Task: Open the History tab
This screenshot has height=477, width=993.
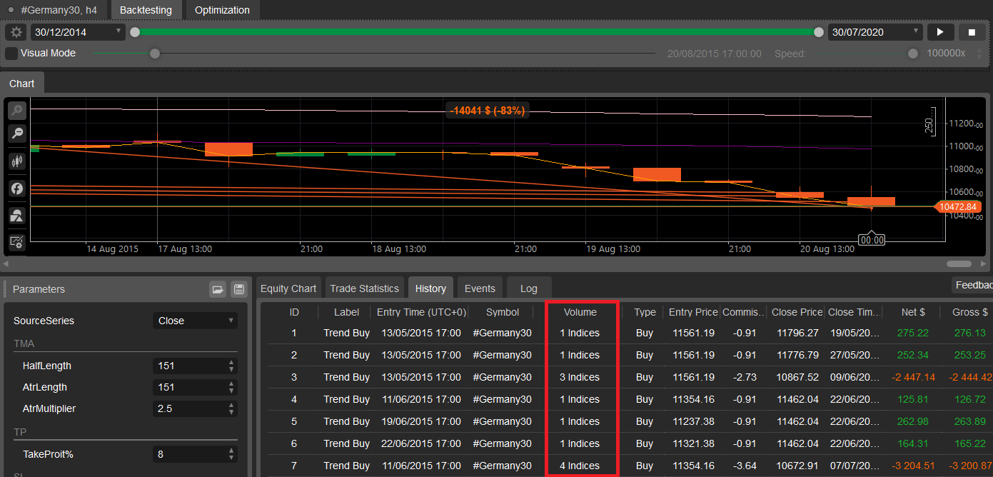Action: coord(430,288)
